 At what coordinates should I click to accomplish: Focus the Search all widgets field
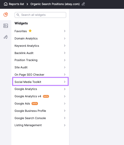click(40, 15)
